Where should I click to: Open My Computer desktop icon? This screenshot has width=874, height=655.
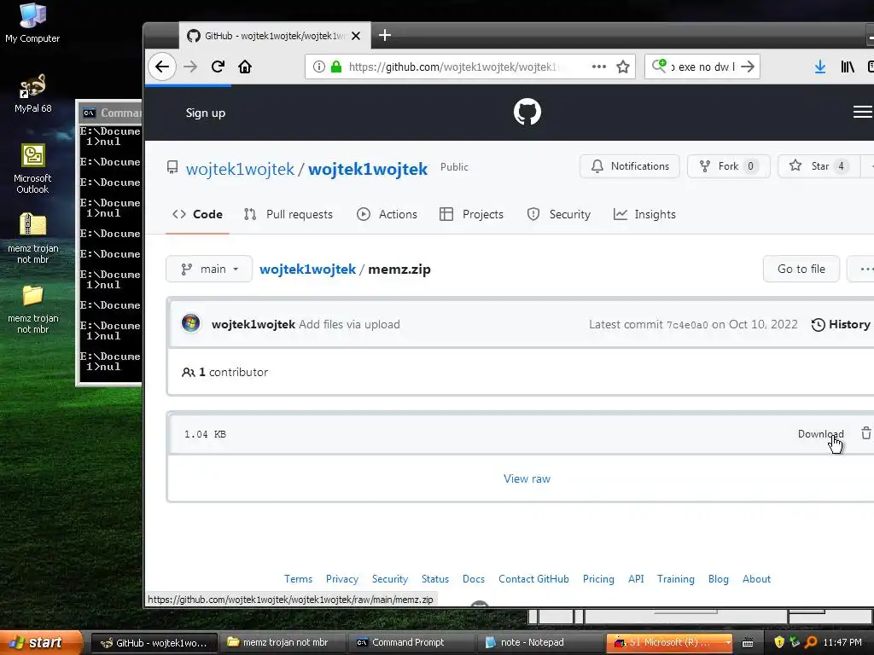click(x=32, y=22)
